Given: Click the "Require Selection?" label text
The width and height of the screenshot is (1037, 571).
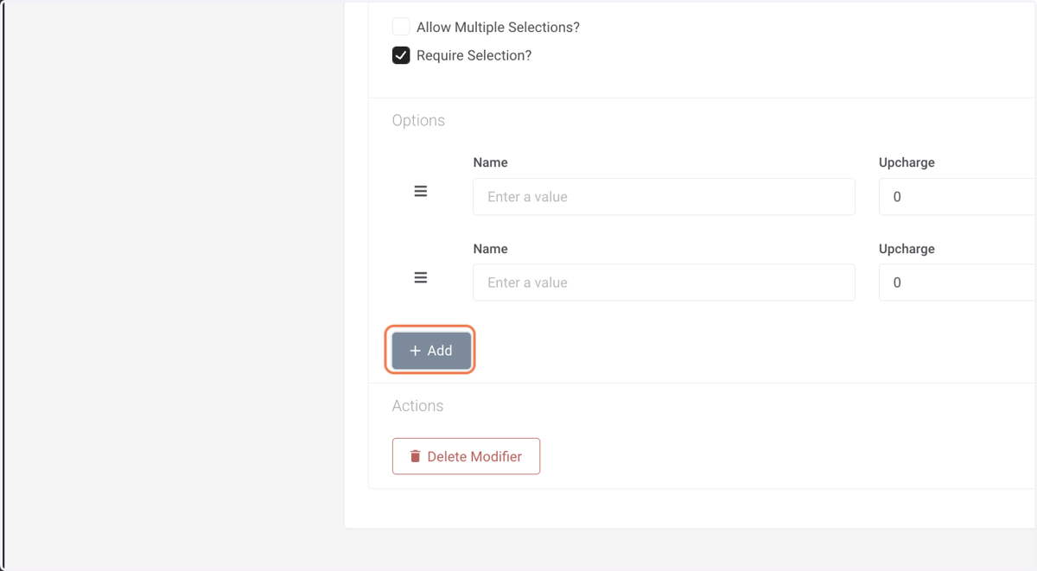Looking at the screenshot, I should pos(474,55).
